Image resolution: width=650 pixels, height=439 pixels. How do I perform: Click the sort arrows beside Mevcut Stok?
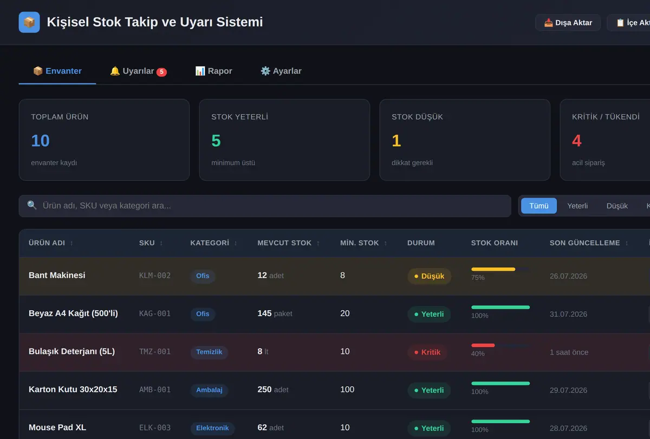pyautogui.click(x=318, y=243)
